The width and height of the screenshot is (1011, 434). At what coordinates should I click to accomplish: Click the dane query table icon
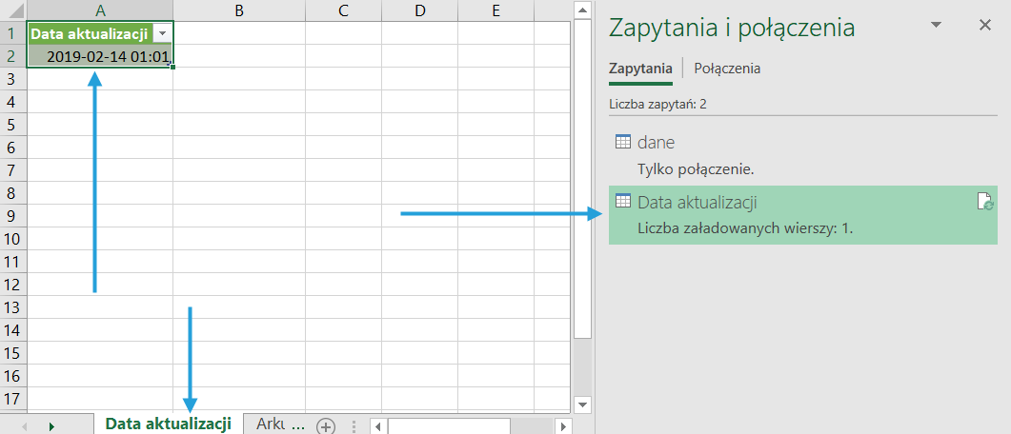tap(622, 143)
